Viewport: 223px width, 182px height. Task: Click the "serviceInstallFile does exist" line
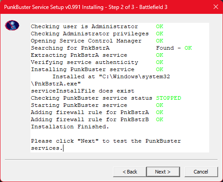[83, 91]
